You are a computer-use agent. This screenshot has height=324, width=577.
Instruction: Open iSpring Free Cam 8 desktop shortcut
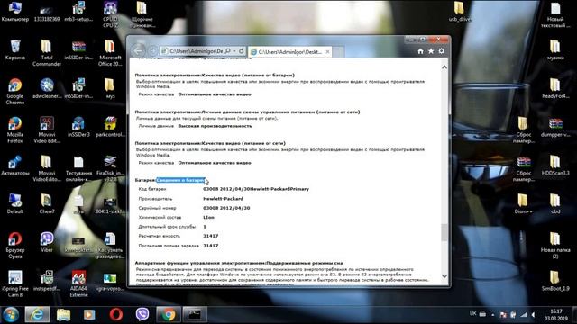(x=15, y=284)
